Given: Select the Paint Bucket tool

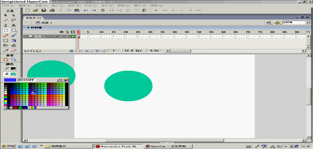Looking at the screenshot, I should (13, 45).
